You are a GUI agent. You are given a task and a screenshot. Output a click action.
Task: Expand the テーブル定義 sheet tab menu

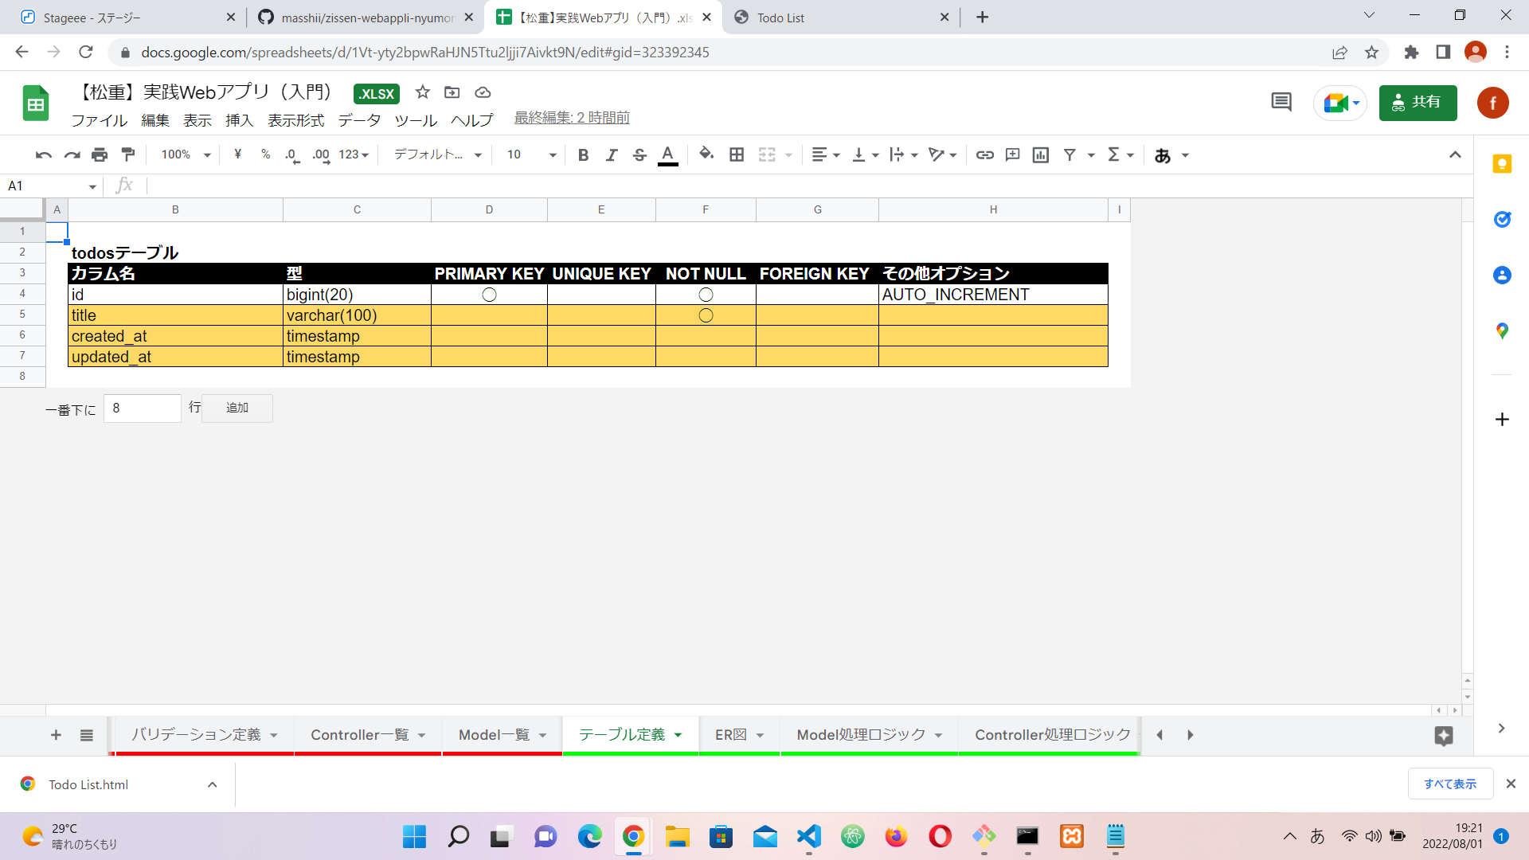[678, 735]
